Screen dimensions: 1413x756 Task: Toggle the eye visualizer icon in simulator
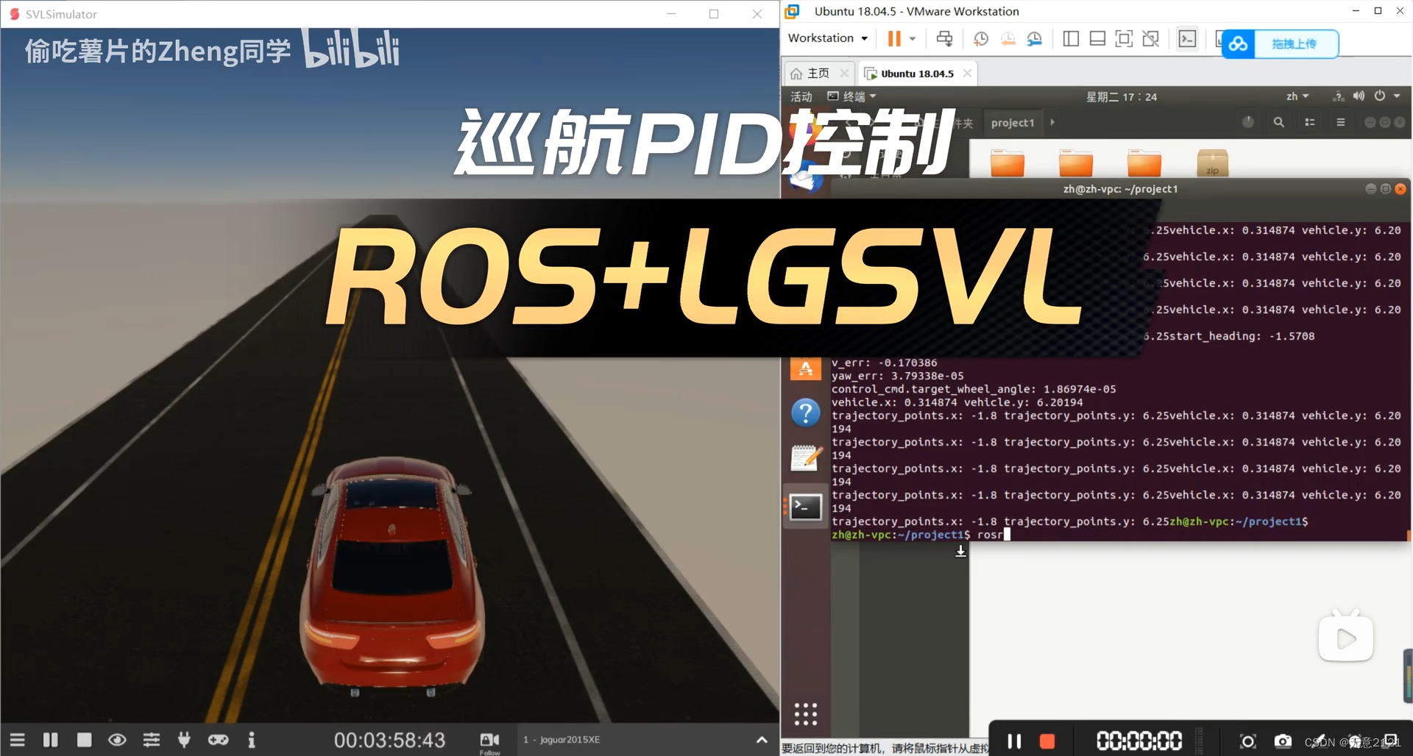[117, 740]
